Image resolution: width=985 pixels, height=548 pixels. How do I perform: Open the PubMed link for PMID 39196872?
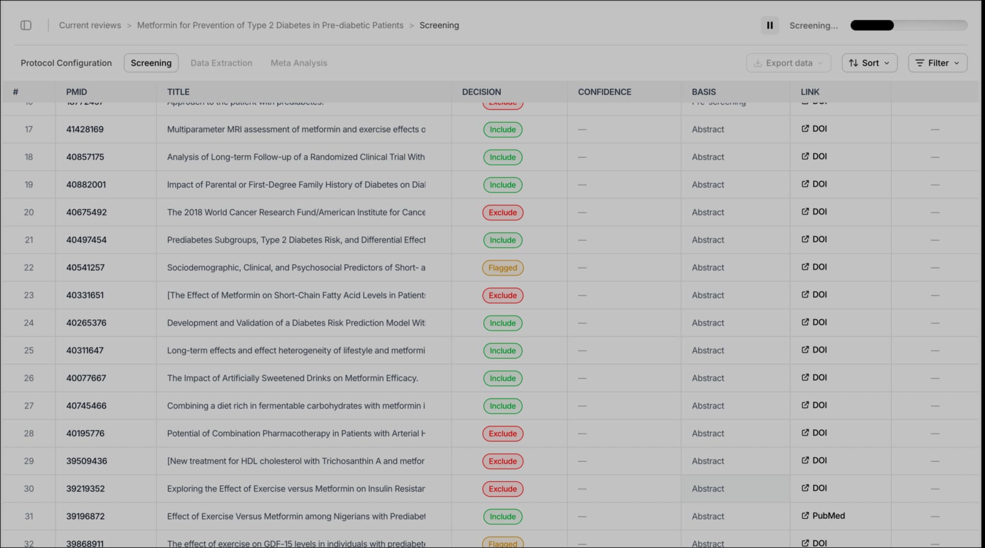(x=828, y=516)
